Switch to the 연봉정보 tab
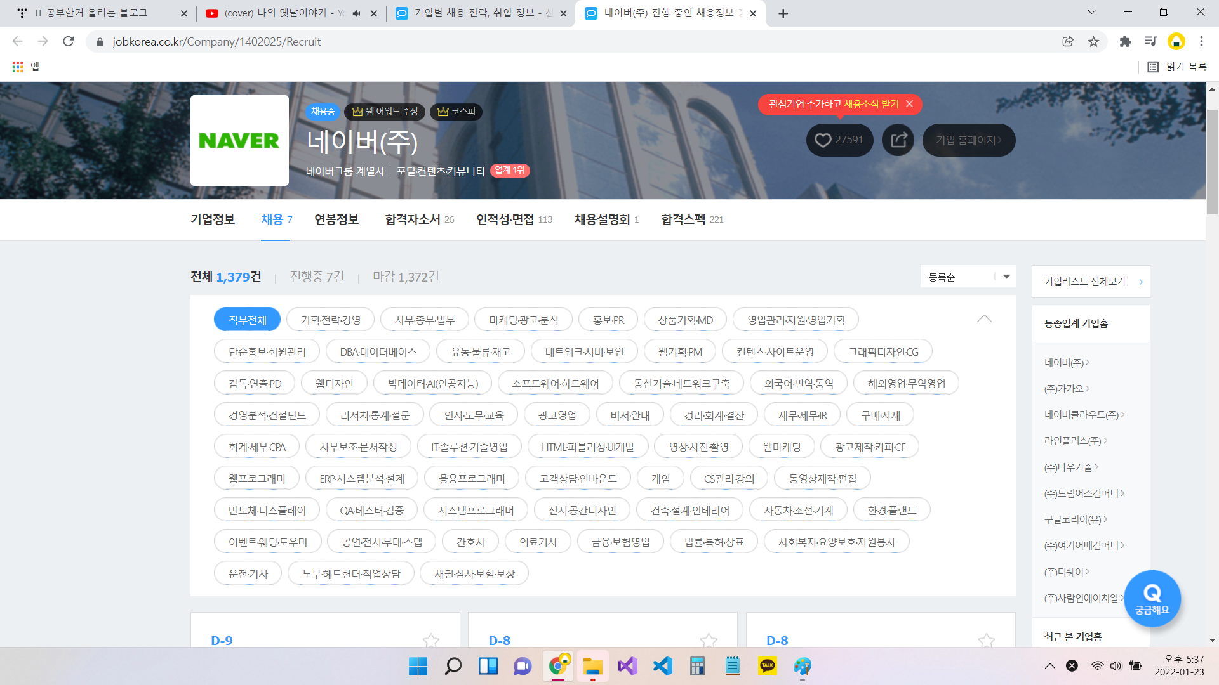Viewport: 1219px width, 685px height. [336, 219]
